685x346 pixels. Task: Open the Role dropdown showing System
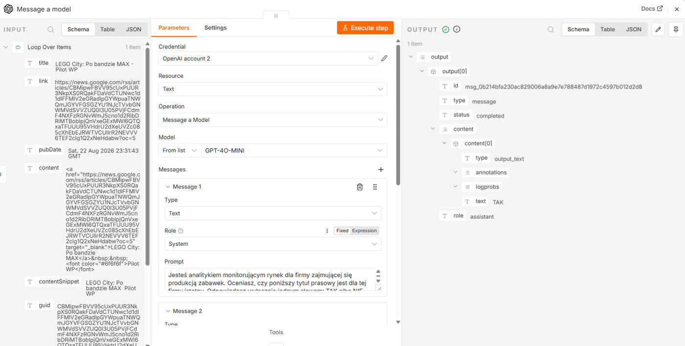point(273,244)
